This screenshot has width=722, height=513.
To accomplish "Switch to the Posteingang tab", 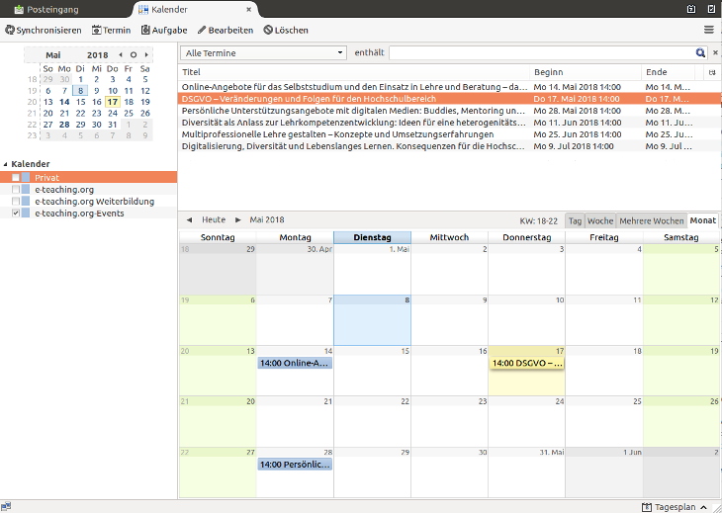I will [x=47, y=9].
